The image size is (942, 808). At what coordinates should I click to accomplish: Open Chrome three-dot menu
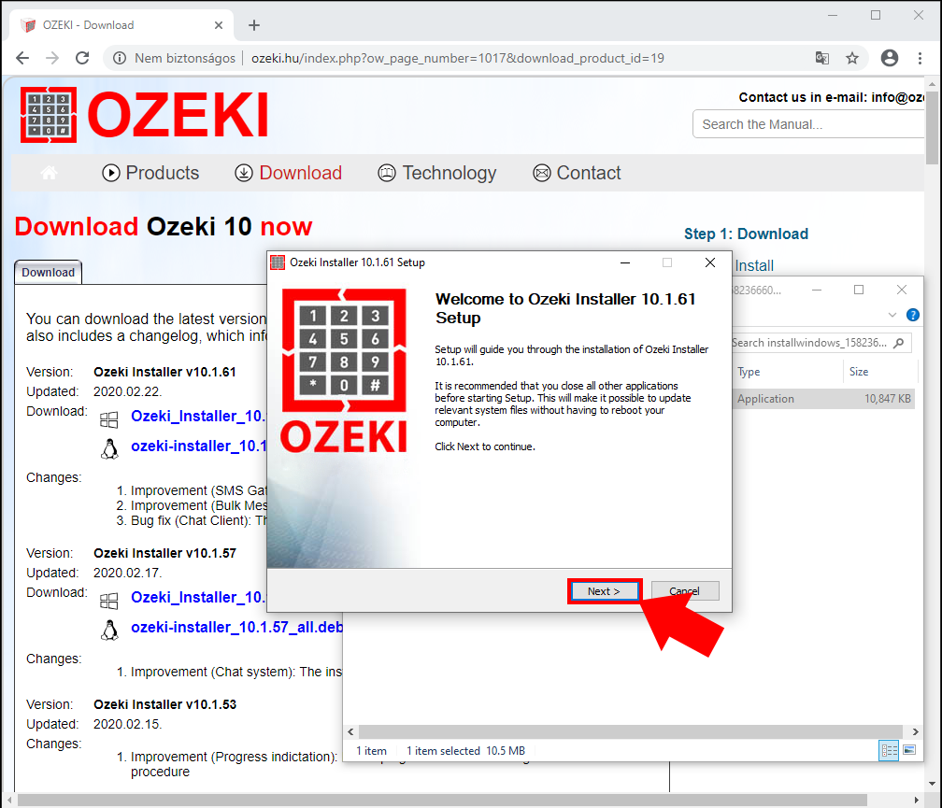point(920,58)
